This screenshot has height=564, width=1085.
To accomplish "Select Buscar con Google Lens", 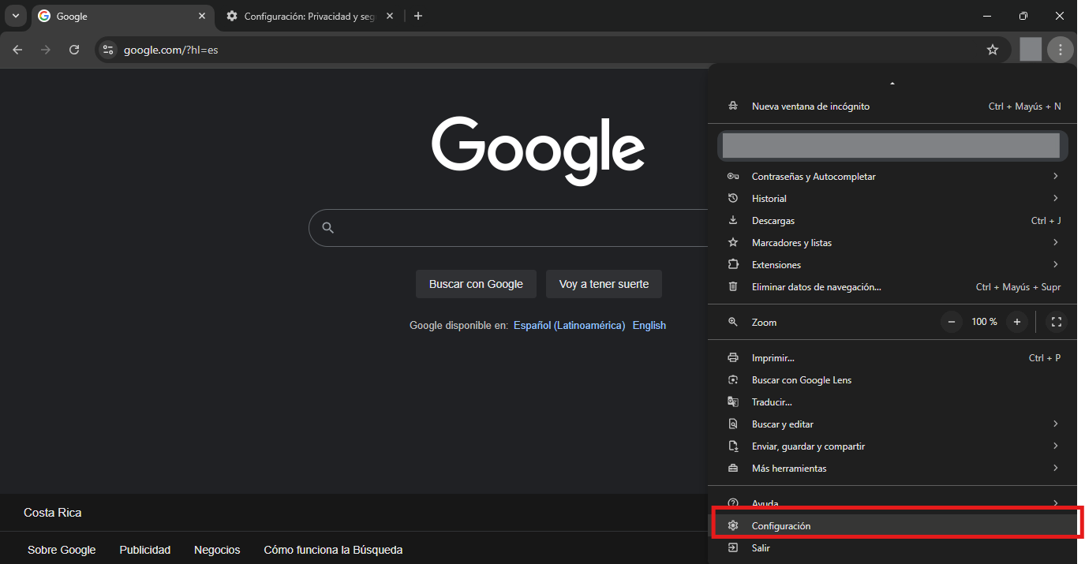I will 892,380.
